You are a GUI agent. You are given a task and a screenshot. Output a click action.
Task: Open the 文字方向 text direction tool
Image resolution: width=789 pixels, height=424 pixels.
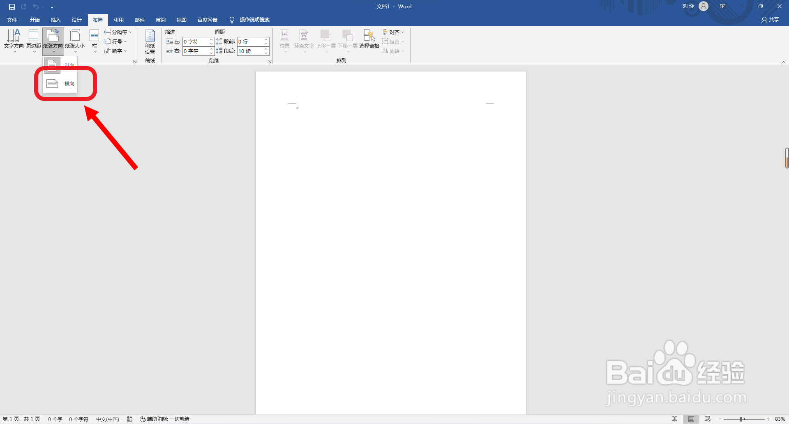(x=14, y=41)
